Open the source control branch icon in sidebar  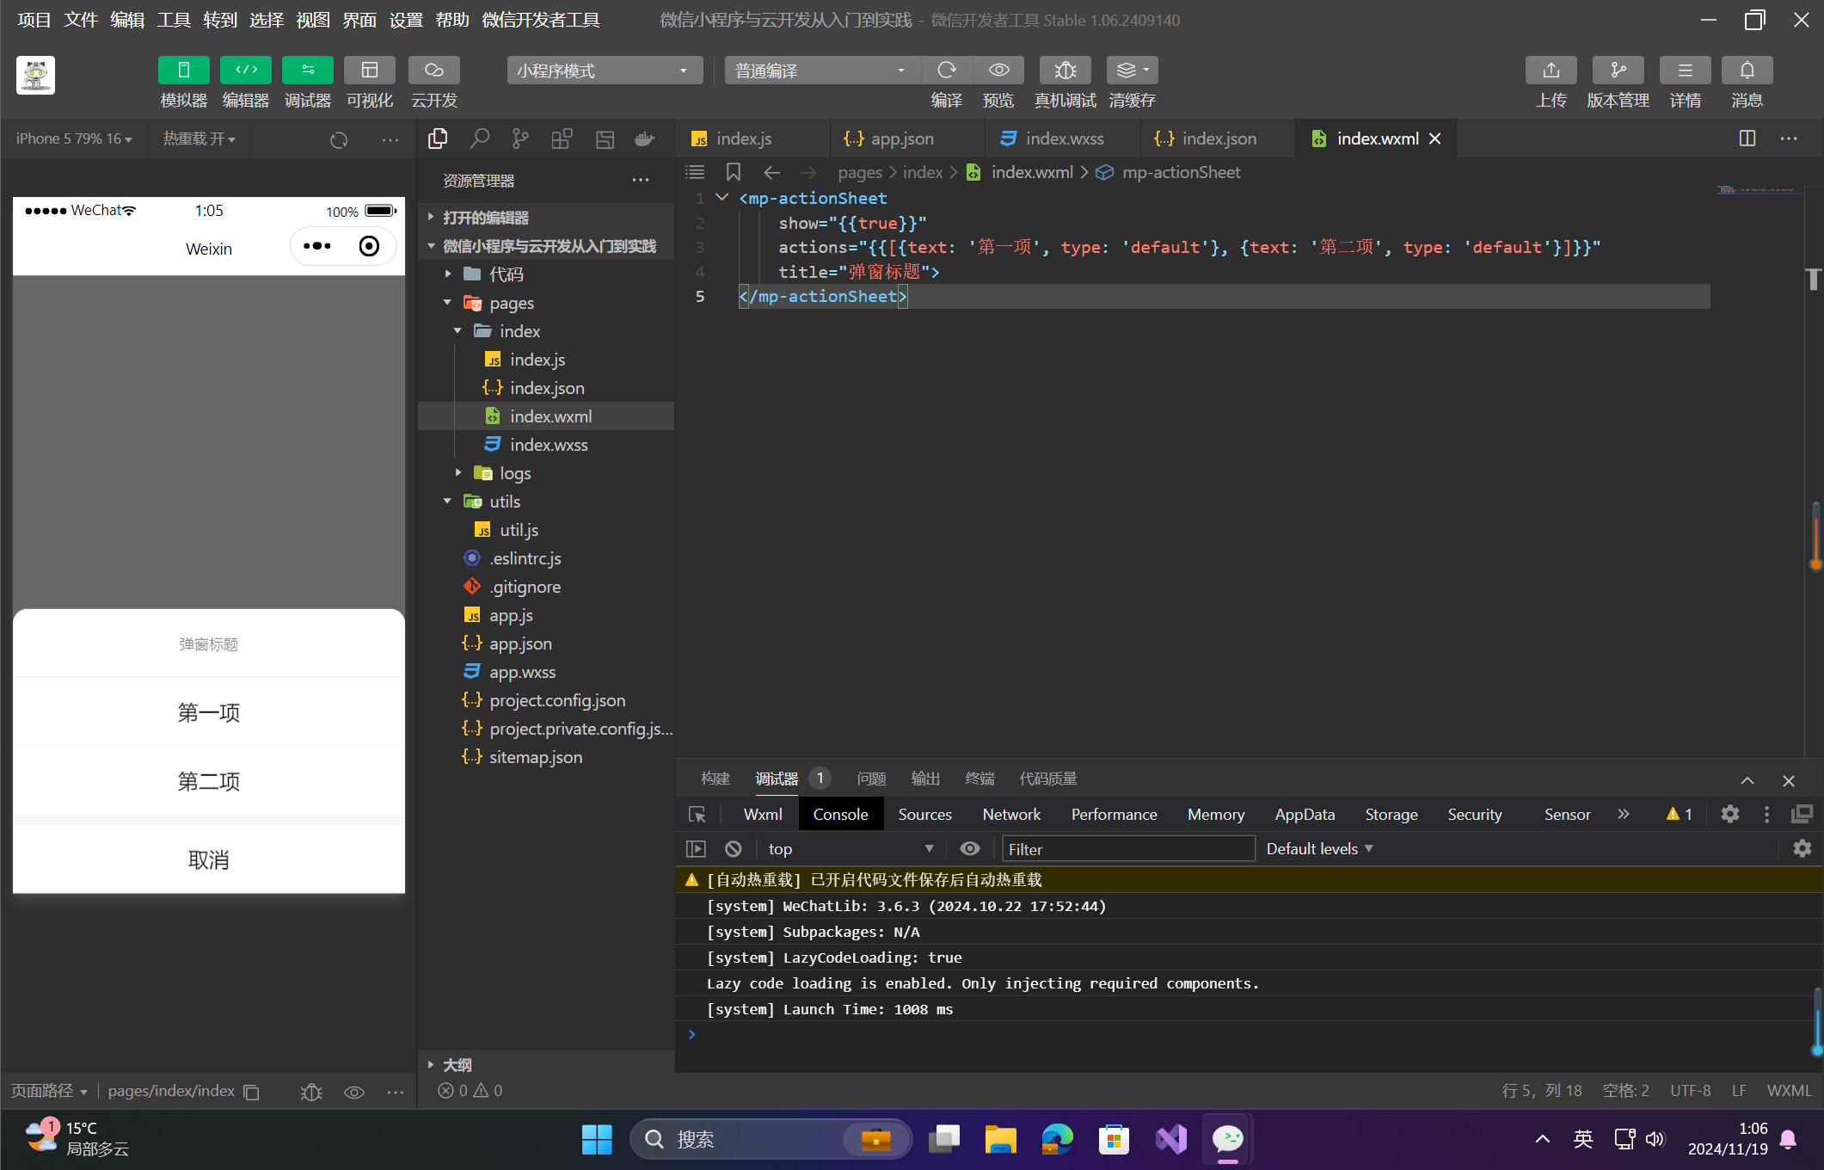[x=520, y=139]
